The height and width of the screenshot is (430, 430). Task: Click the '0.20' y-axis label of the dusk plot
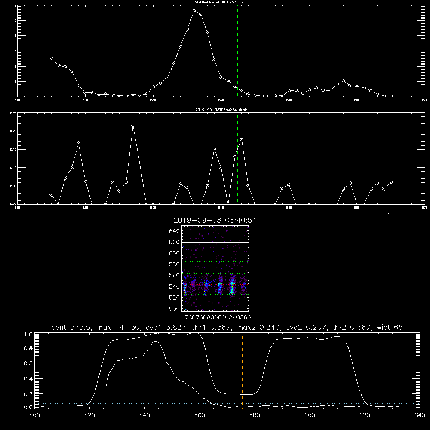(x=13, y=131)
